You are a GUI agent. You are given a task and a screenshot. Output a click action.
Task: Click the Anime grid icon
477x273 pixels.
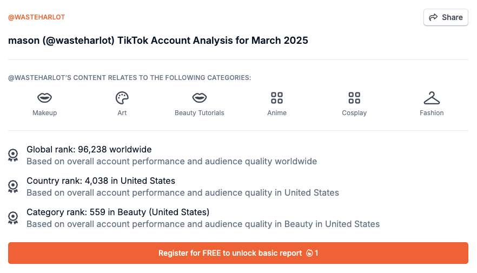(277, 98)
